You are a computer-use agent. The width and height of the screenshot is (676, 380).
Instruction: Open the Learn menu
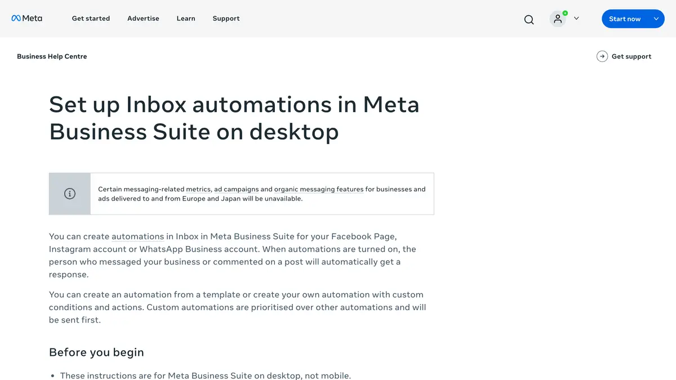pos(186,19)
